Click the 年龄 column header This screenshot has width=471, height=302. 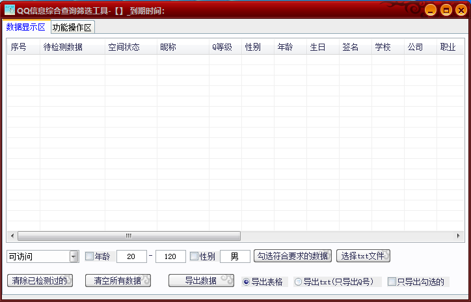pos(290,47)
